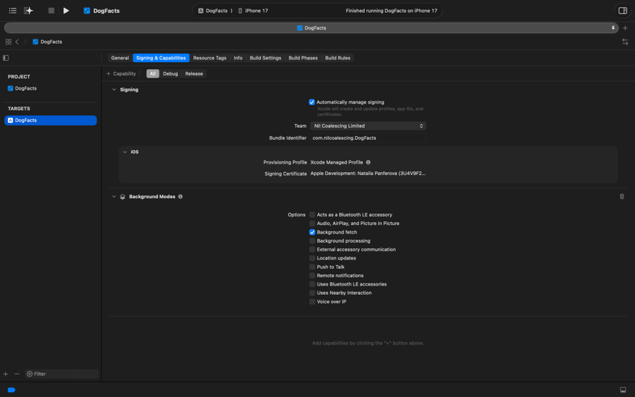This screenshot has width=635, height=397.
Task: Add a new editor tab with plus
Action: [x=625, y=28]
